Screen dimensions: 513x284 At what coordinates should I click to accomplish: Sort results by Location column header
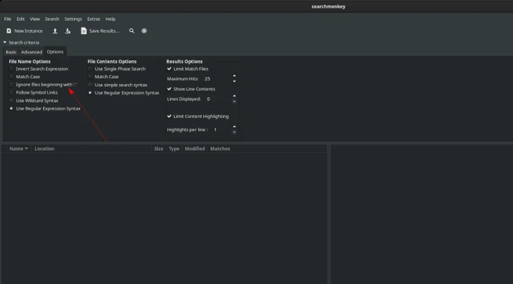pos(92,149)
